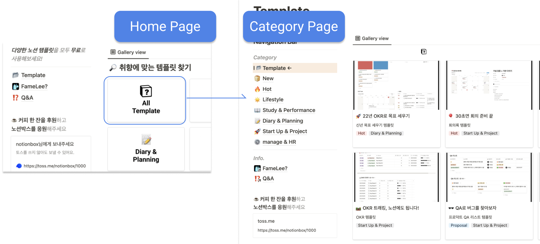This screenshot has height=244, width=540.
Task: Open FameLee? link in Home Page sidebar
Action: click(34, 87)
